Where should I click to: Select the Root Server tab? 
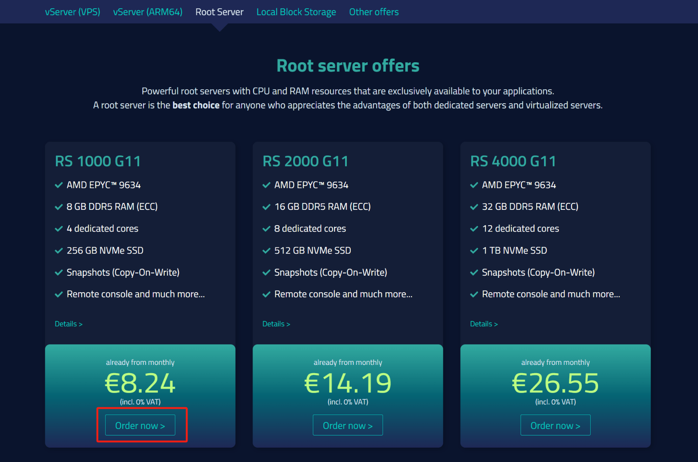(x=219, y=12)
